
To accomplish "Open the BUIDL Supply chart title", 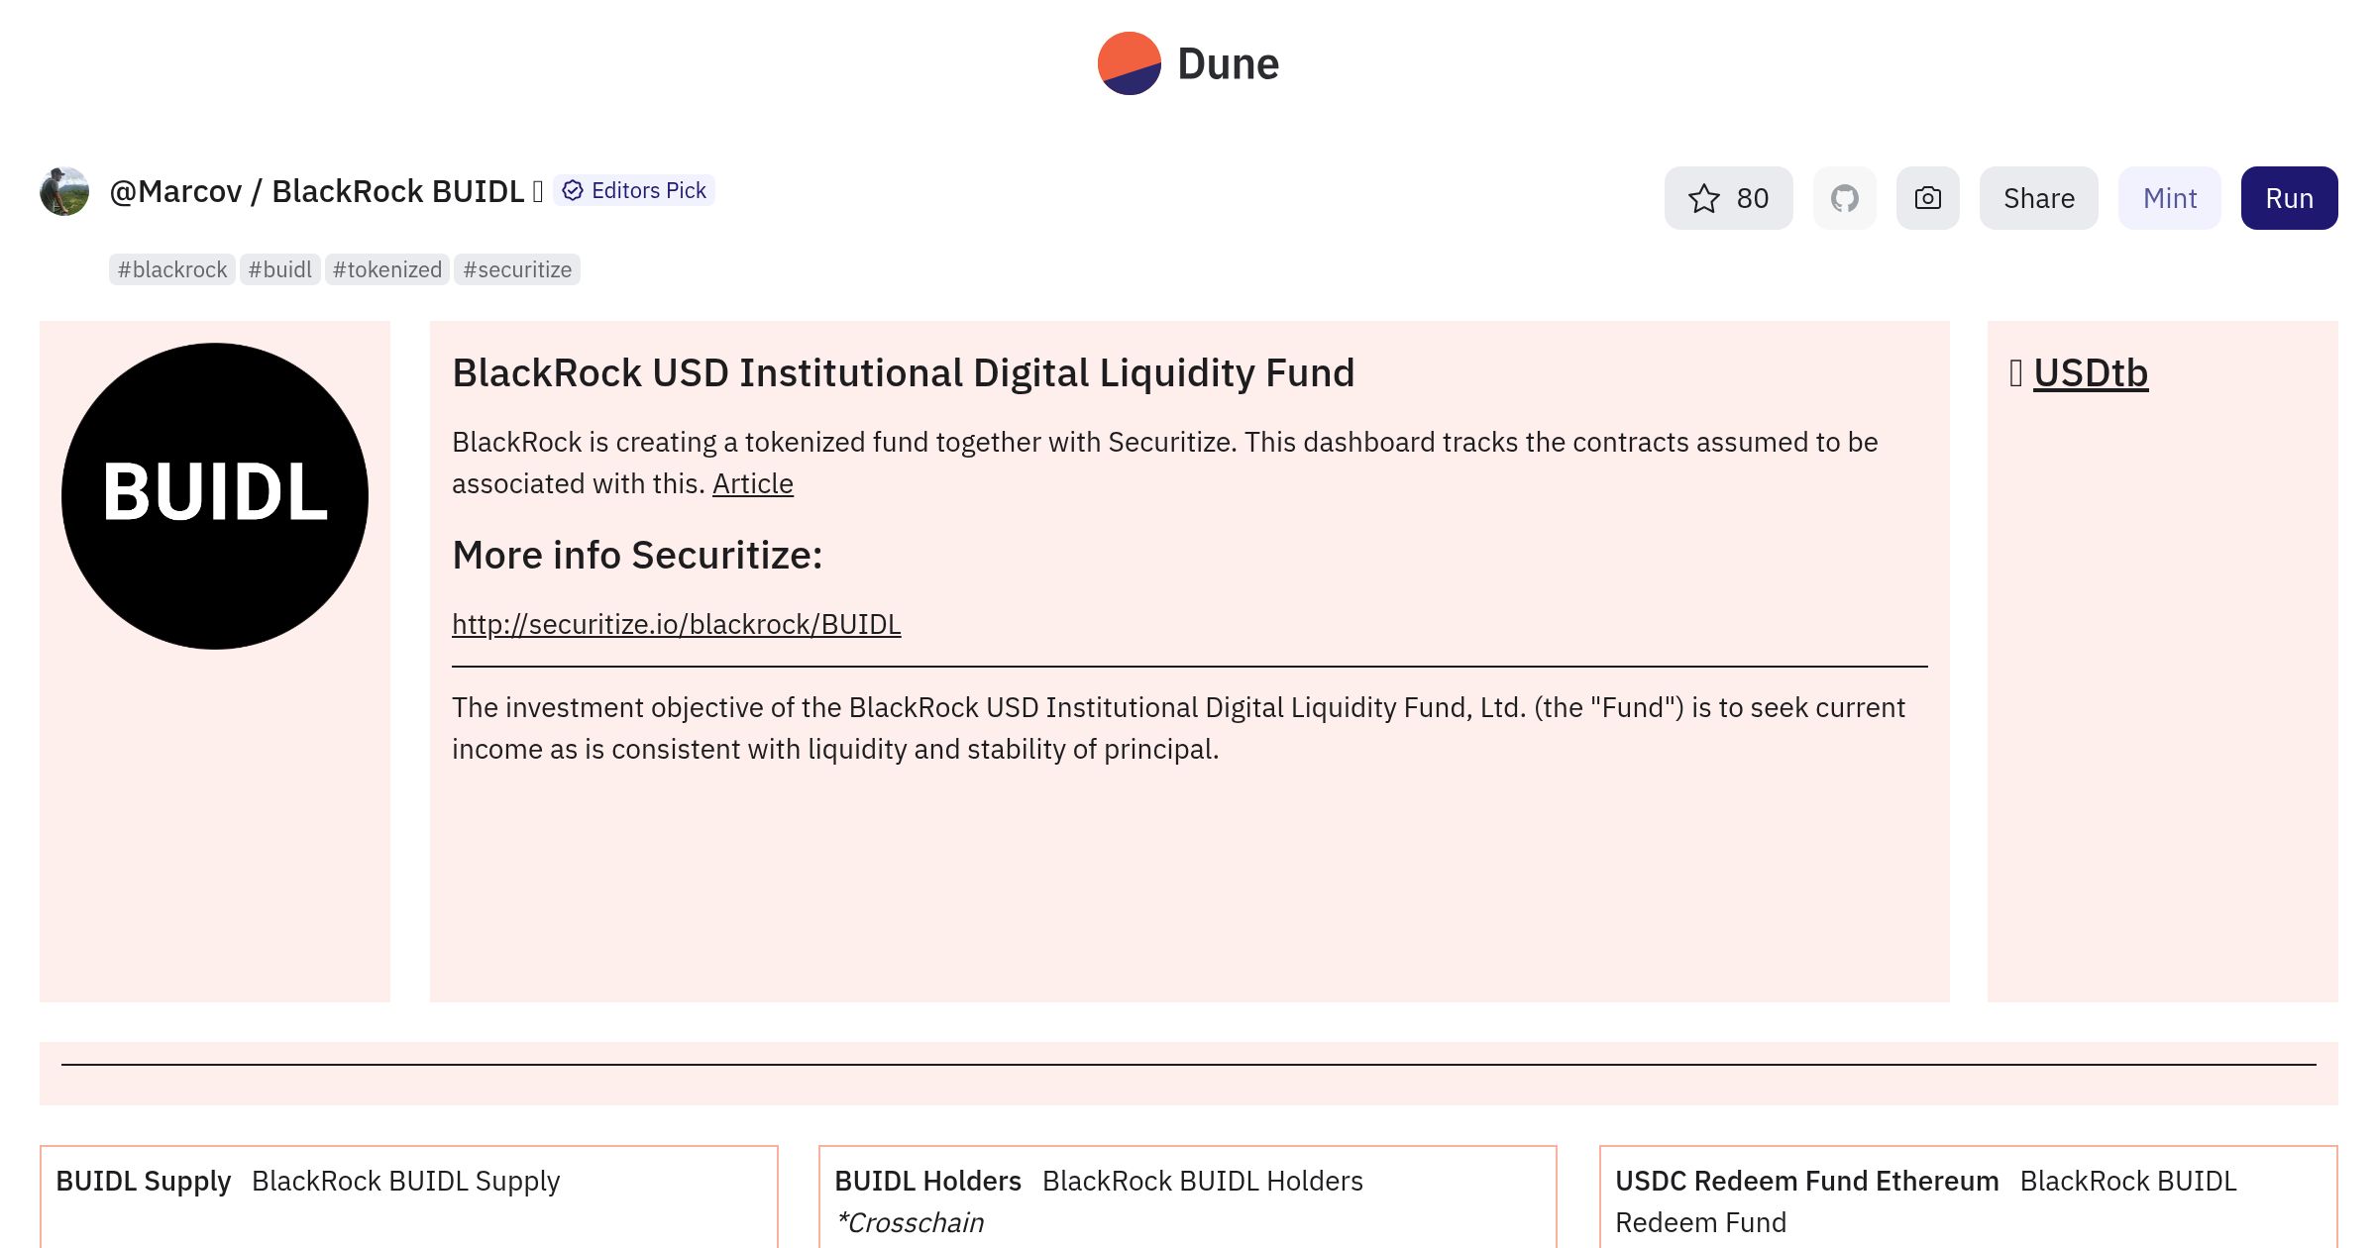I will [144, 1181].
